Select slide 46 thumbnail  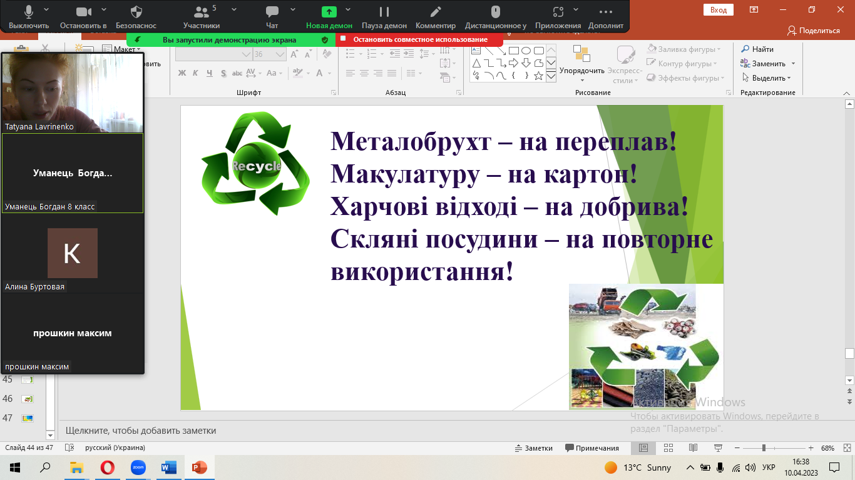click(27, 399)
